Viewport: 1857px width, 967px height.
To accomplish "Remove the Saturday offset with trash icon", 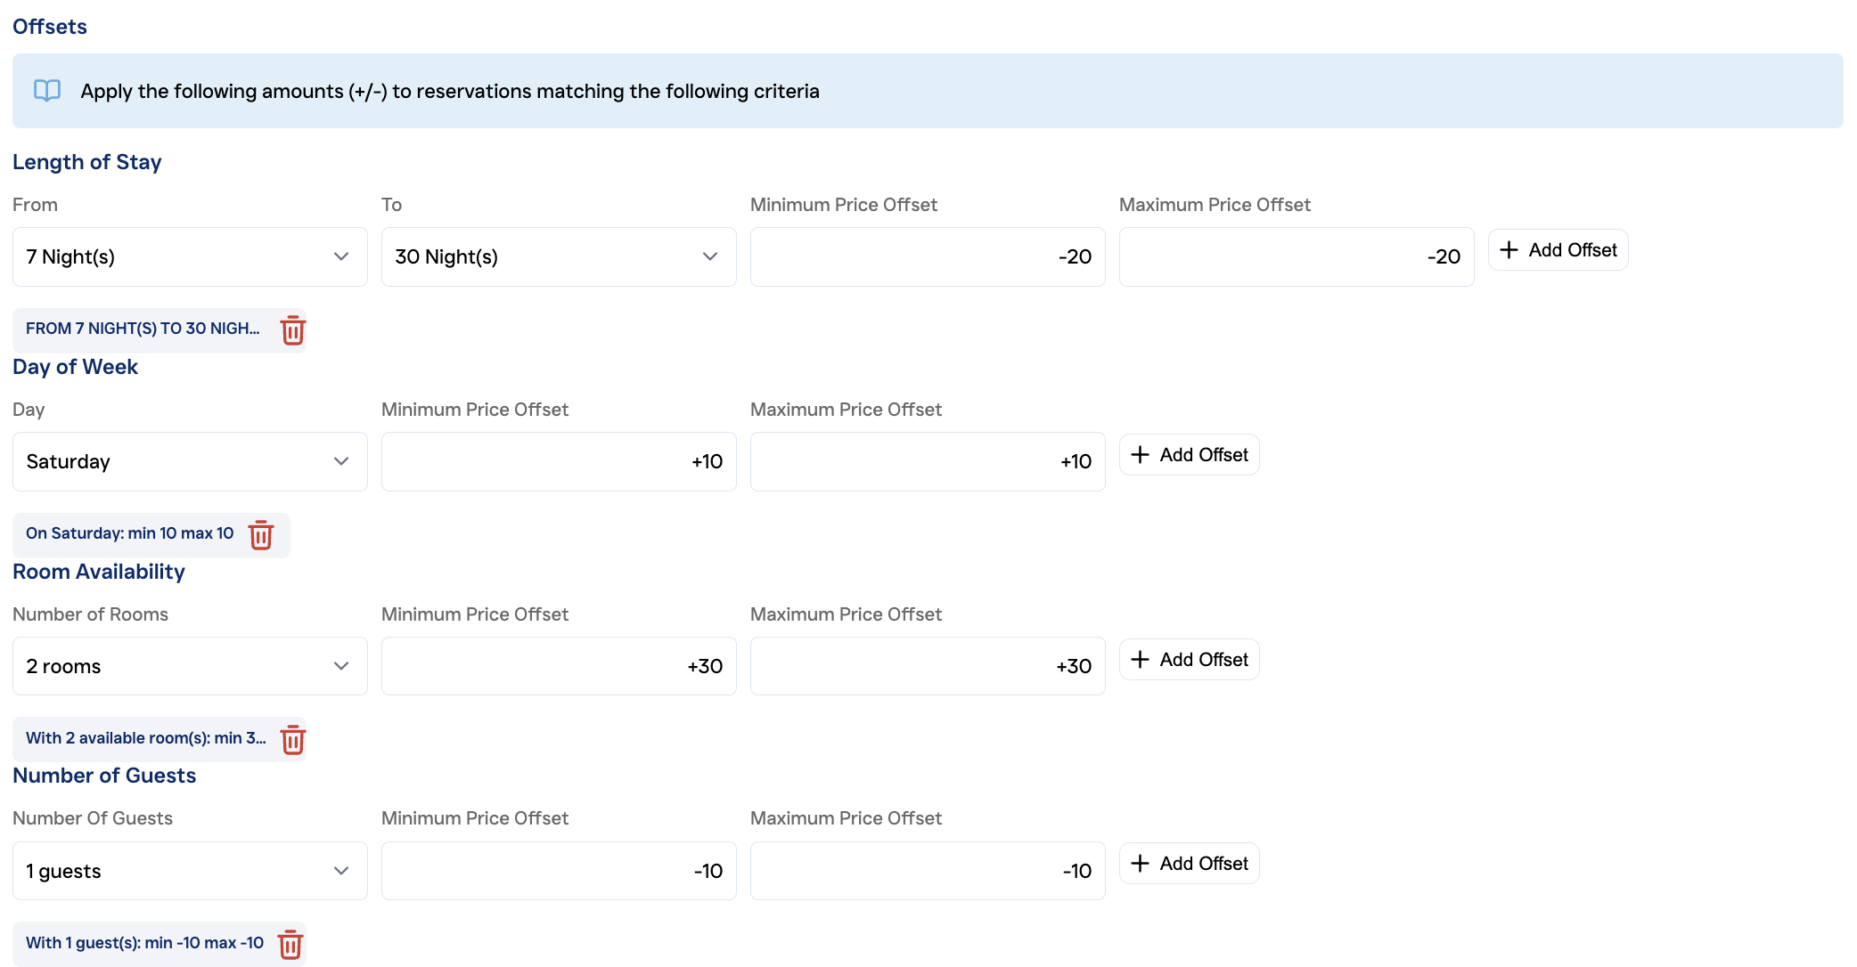I will click(261, 535).
